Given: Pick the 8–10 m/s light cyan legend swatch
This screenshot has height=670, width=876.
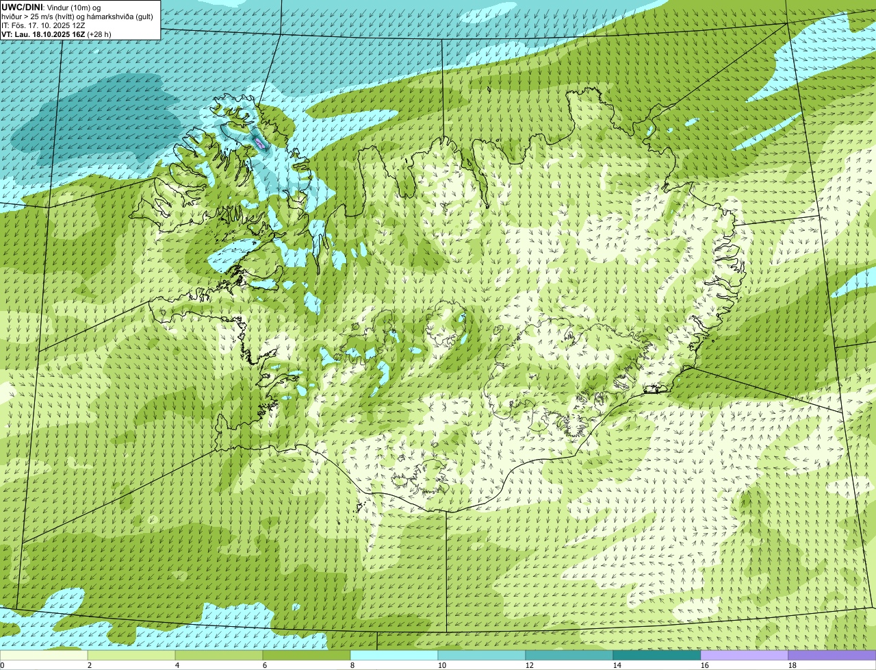Looking at the screenshot, I should [394, 656].
